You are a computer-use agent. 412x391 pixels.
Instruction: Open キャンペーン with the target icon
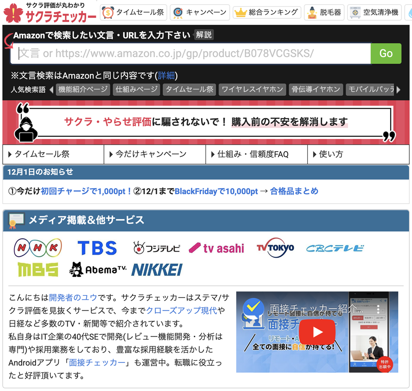[200, 13]
